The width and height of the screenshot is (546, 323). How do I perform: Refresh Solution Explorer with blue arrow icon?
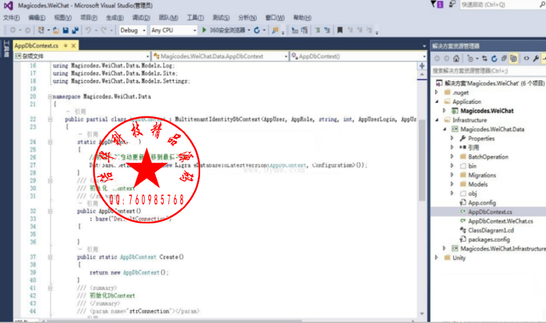[494, 58]
